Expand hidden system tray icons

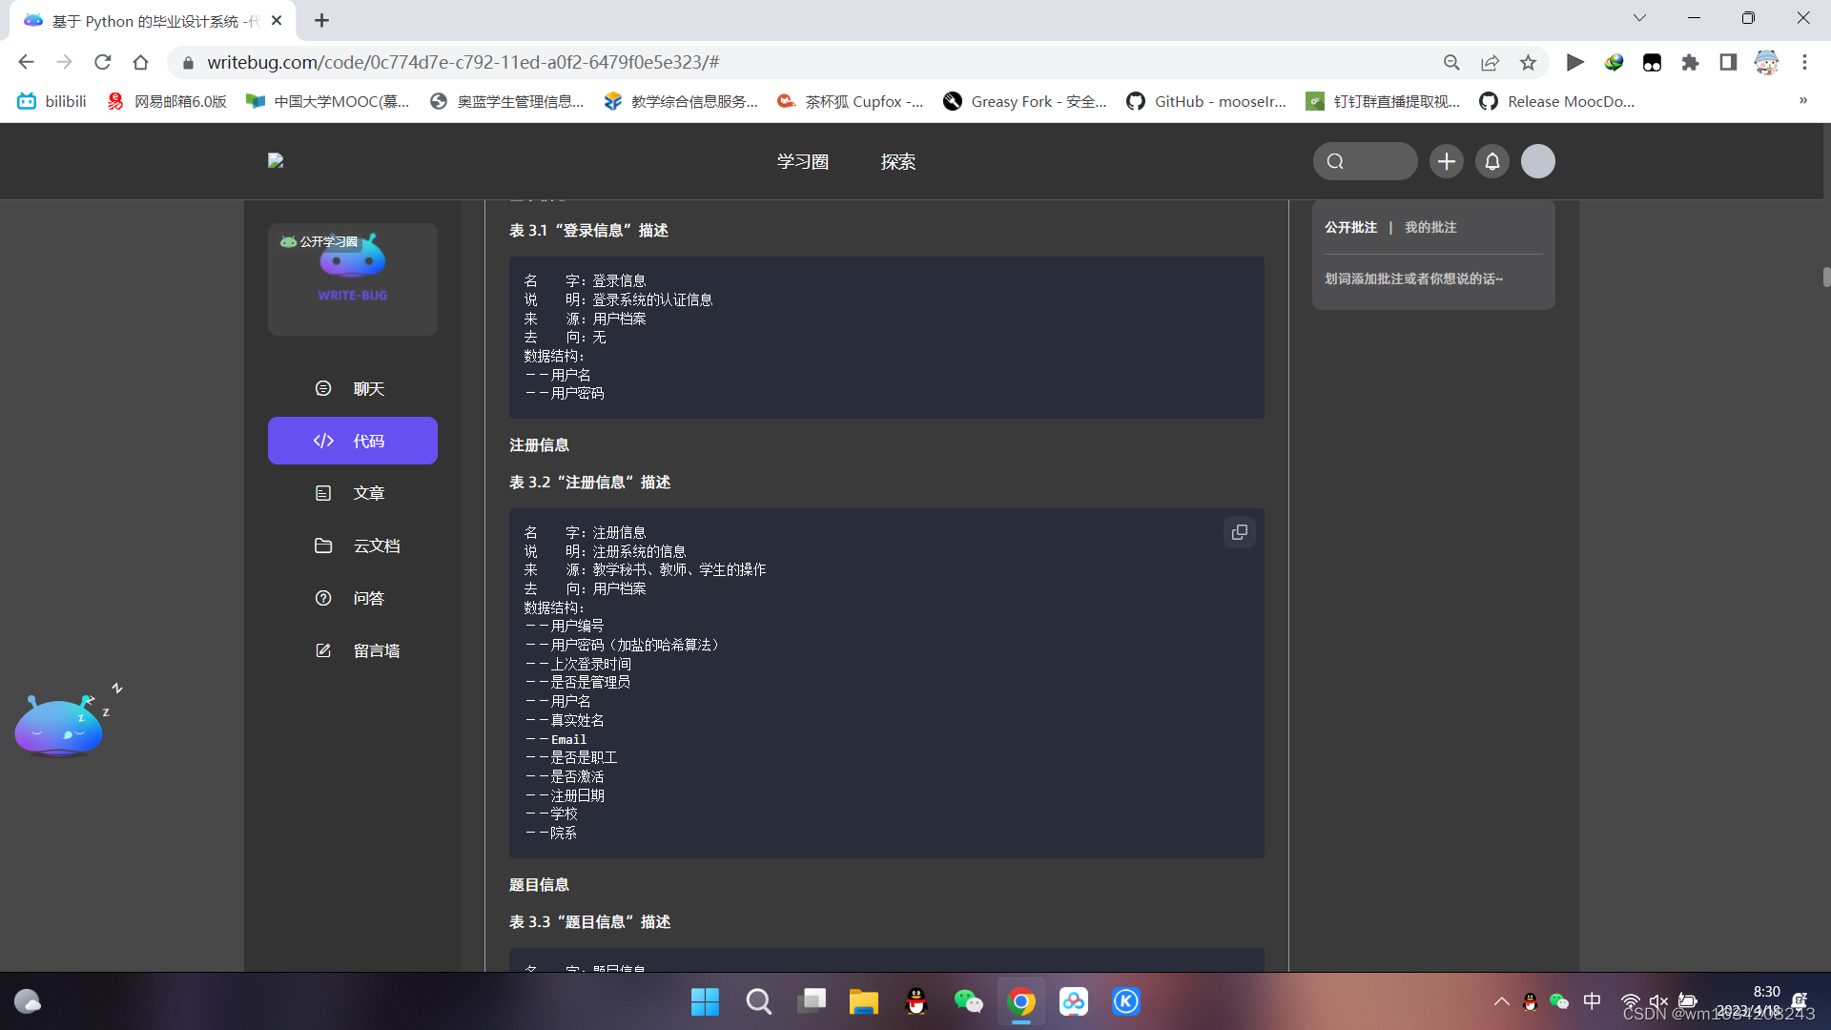[x=1500, y=1001]
